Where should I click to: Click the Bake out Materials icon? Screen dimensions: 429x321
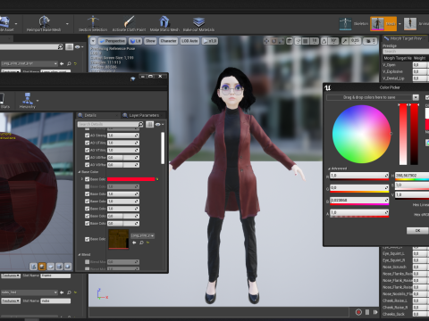198,22
